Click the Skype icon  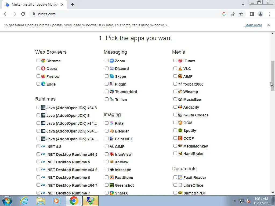click(112, 76)
